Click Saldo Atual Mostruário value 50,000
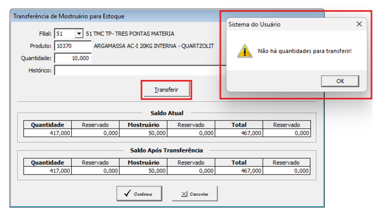 (x=143, y=133)
